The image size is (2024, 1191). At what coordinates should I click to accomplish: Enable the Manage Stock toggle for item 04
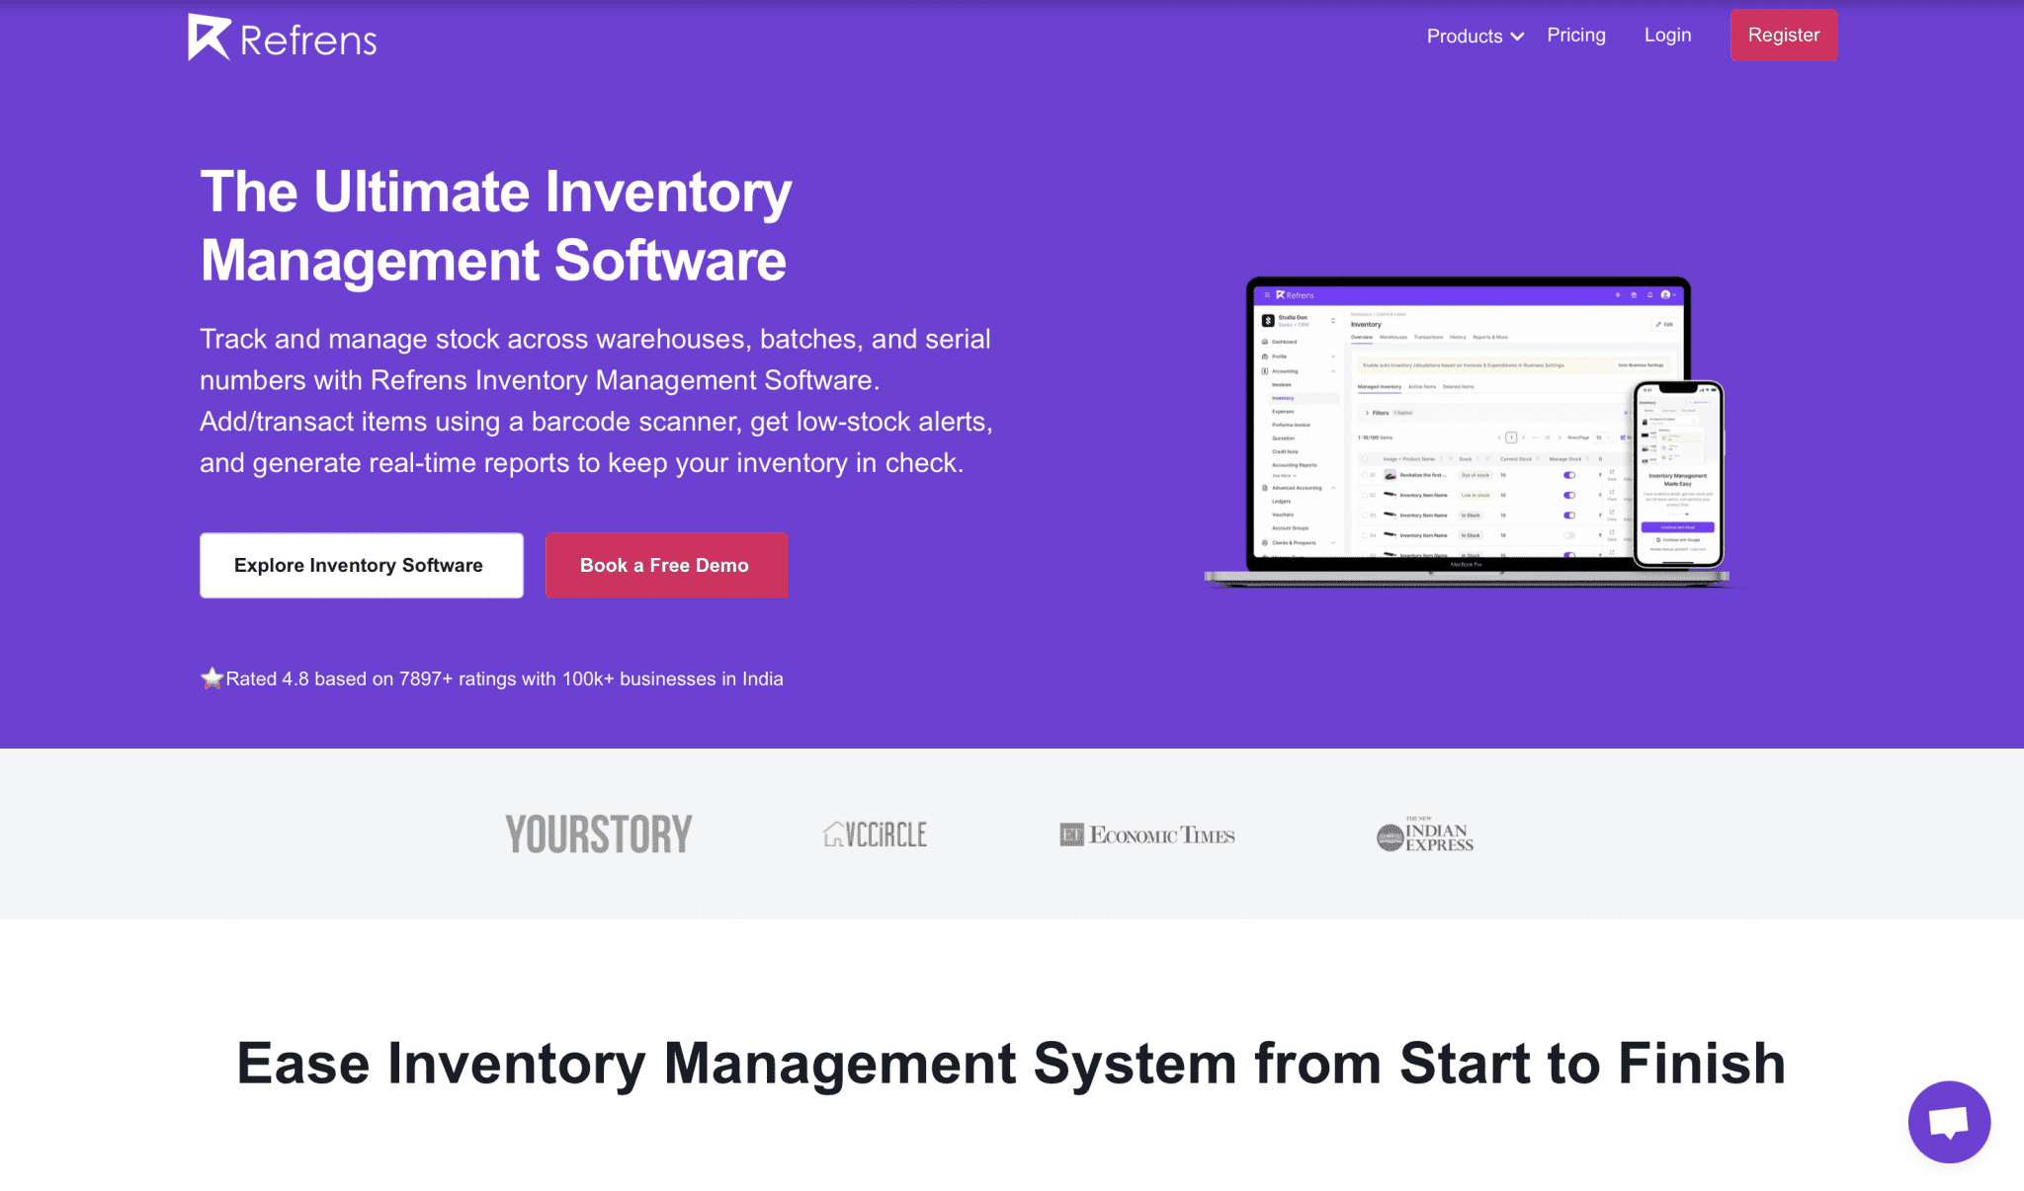click(1569, 535)
